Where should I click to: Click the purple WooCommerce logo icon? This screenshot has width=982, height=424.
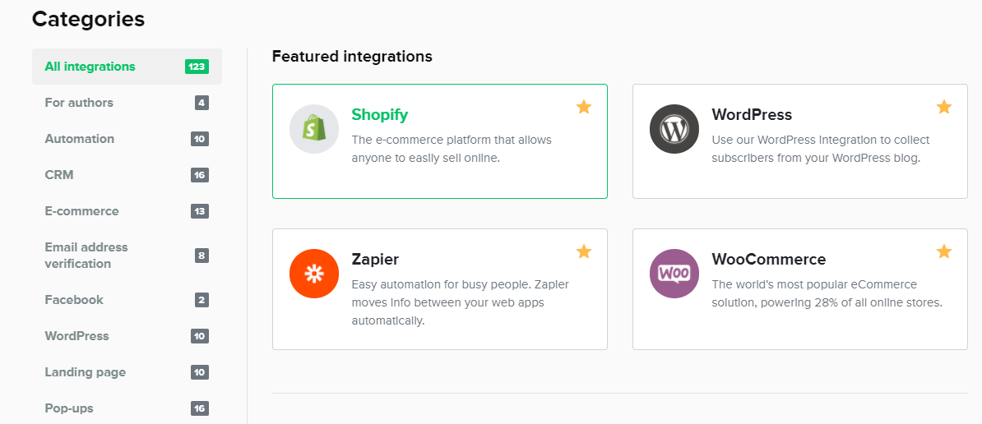(674, 274)
